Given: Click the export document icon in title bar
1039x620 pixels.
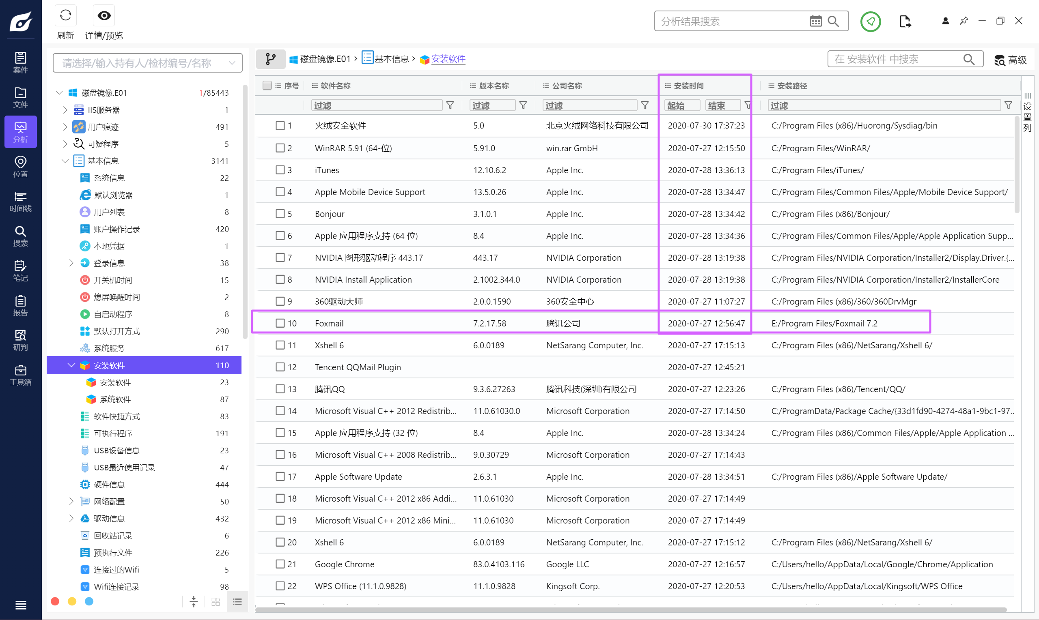Looking at the screenshot, I should coord(904,21).
